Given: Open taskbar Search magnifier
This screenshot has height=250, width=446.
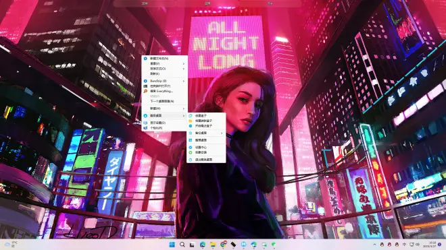Looking at the screenshot, I should [182, 245].
